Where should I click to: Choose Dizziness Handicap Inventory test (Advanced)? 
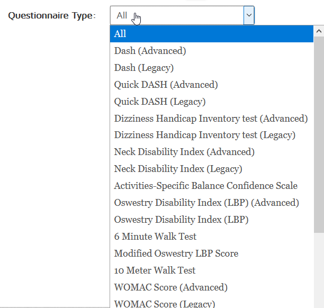211,119
